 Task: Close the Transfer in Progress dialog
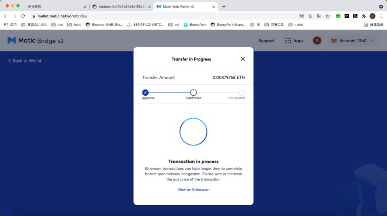(x=243, y=59)
